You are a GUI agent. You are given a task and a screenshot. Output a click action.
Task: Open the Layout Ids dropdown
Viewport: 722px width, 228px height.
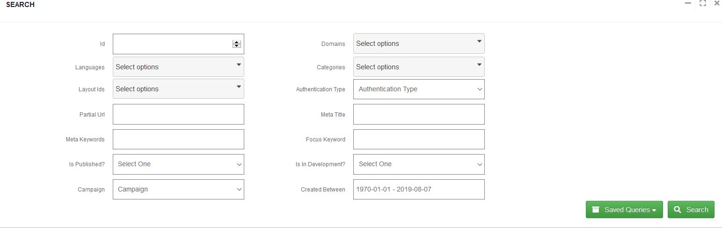[x=178, y=89]
